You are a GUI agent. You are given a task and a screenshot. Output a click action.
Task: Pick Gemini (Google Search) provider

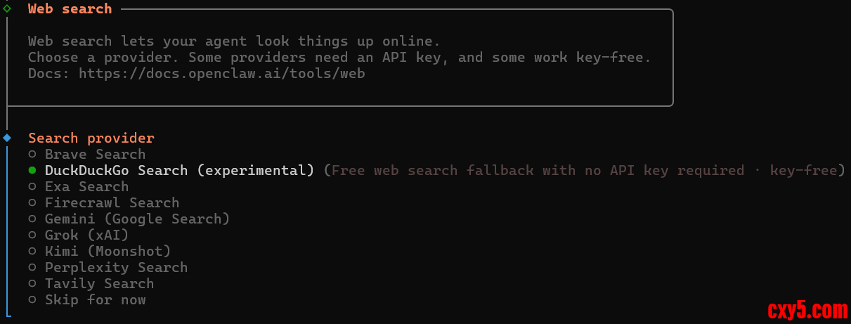(x=137, y=219)
